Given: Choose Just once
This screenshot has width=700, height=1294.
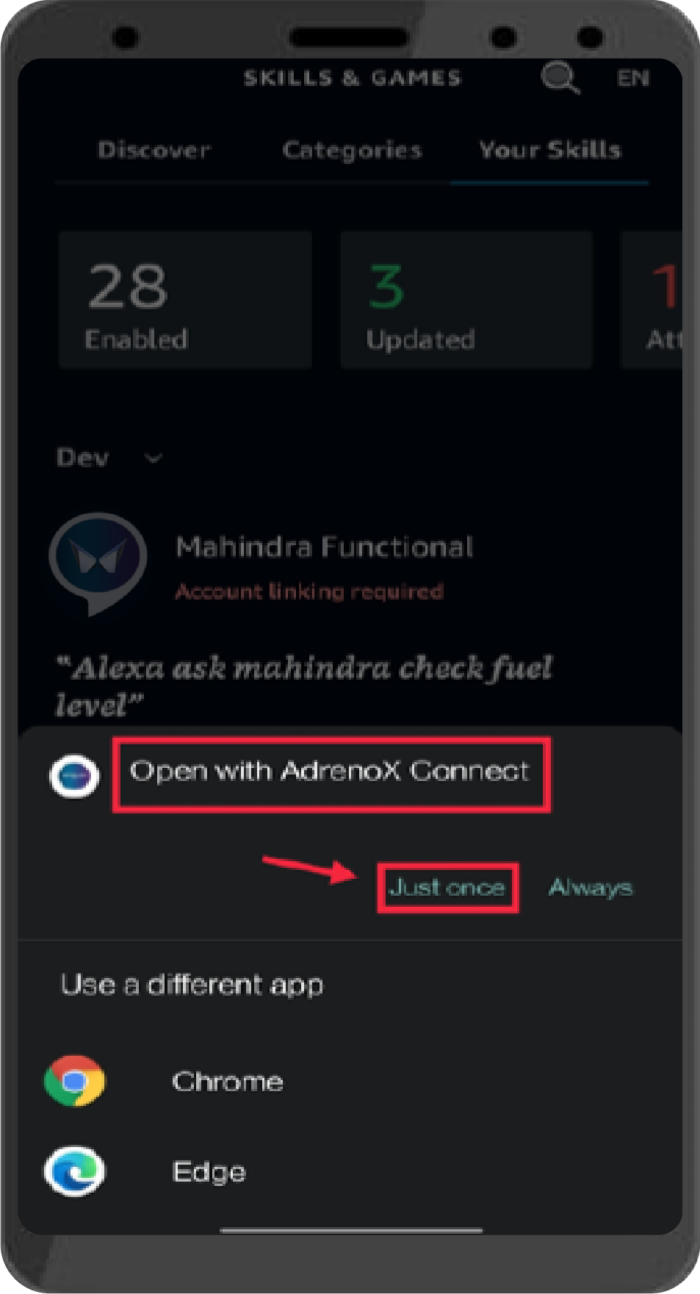Looking at the screenshot, I should [447, 888].
